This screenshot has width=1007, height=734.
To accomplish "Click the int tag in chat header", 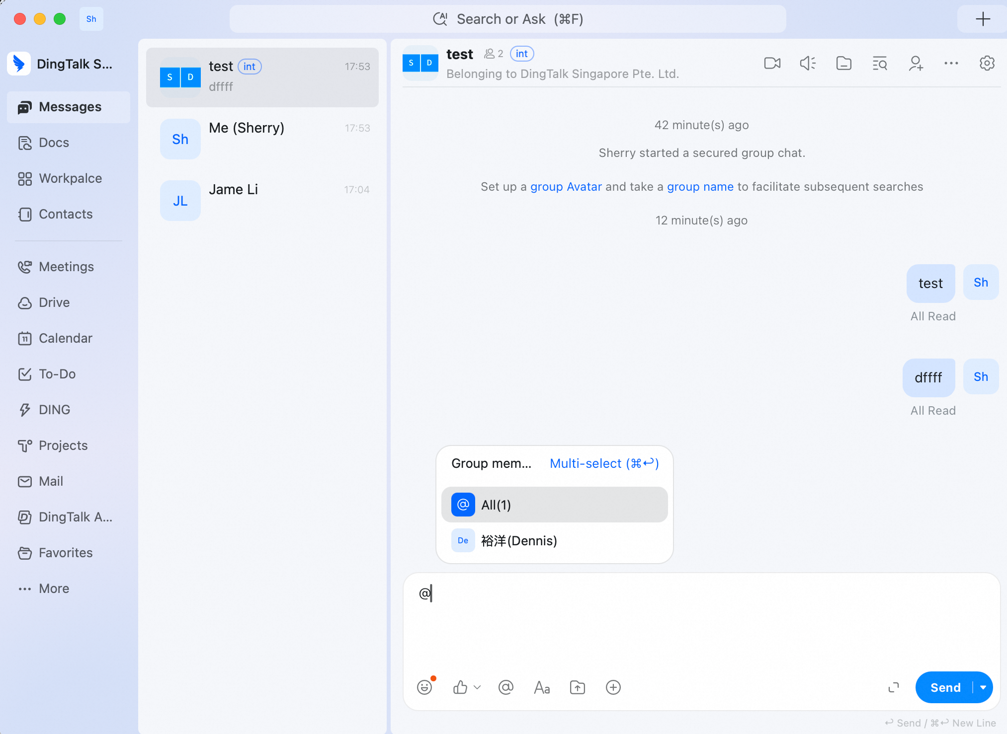I will (x=522, y=54).
